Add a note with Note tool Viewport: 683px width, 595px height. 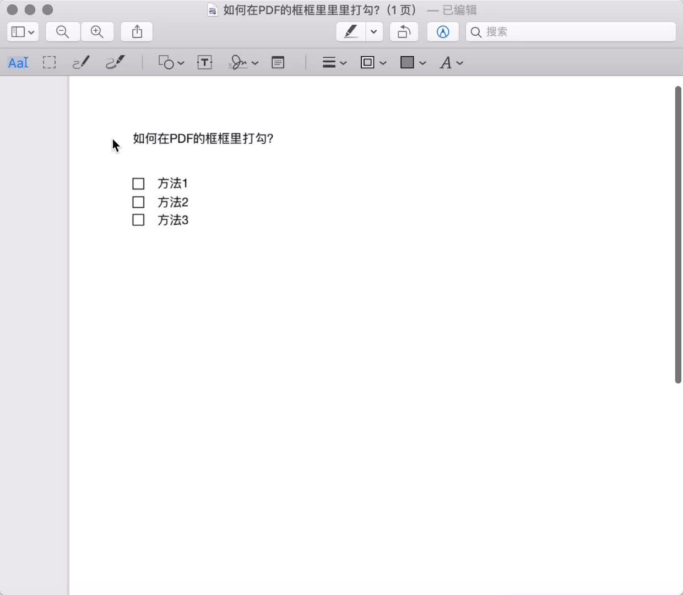click(278, 63)
